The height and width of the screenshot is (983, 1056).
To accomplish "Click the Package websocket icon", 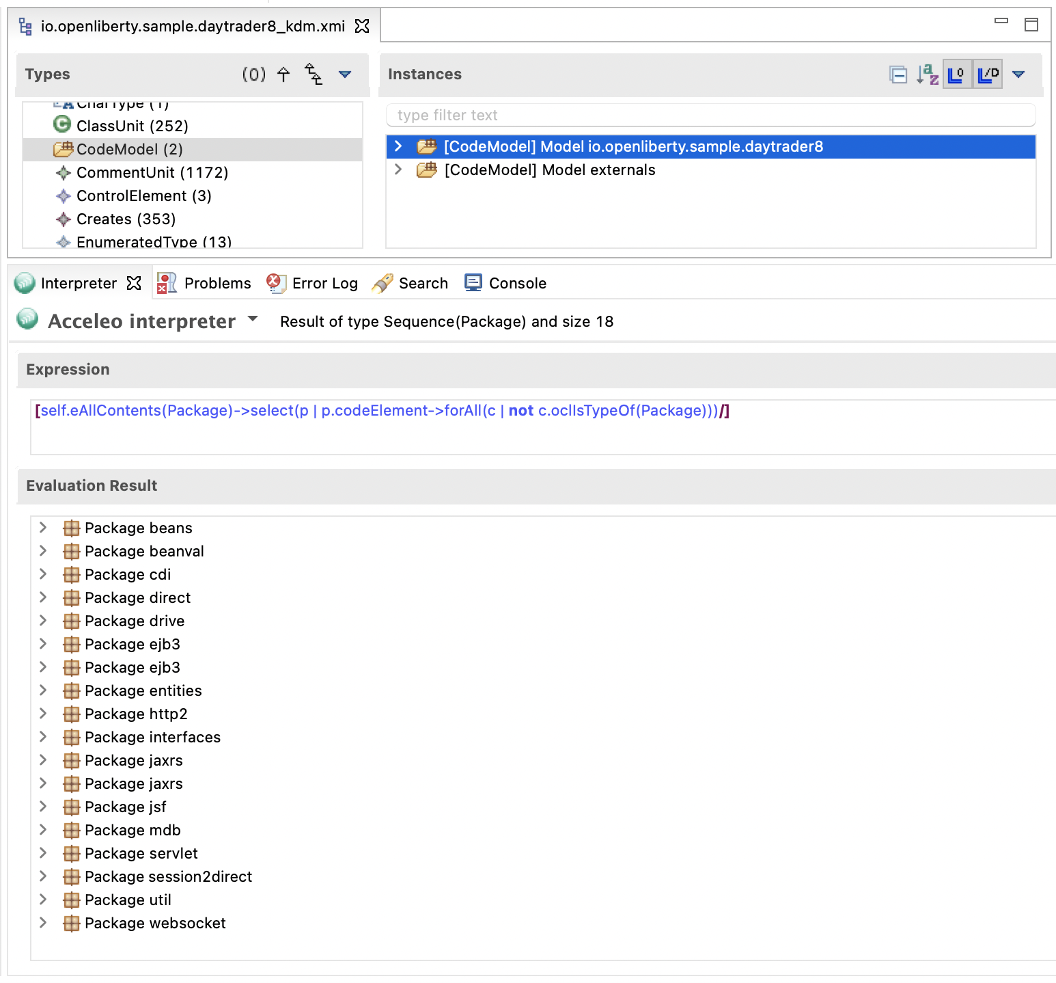I will [x=72, y=924].
